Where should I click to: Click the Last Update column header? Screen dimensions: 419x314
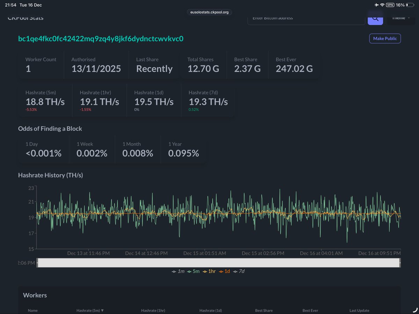[359, 311]
